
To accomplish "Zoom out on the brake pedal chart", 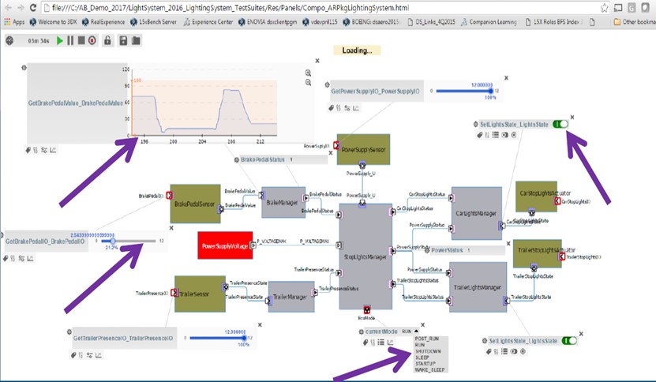I will point(309,82).
